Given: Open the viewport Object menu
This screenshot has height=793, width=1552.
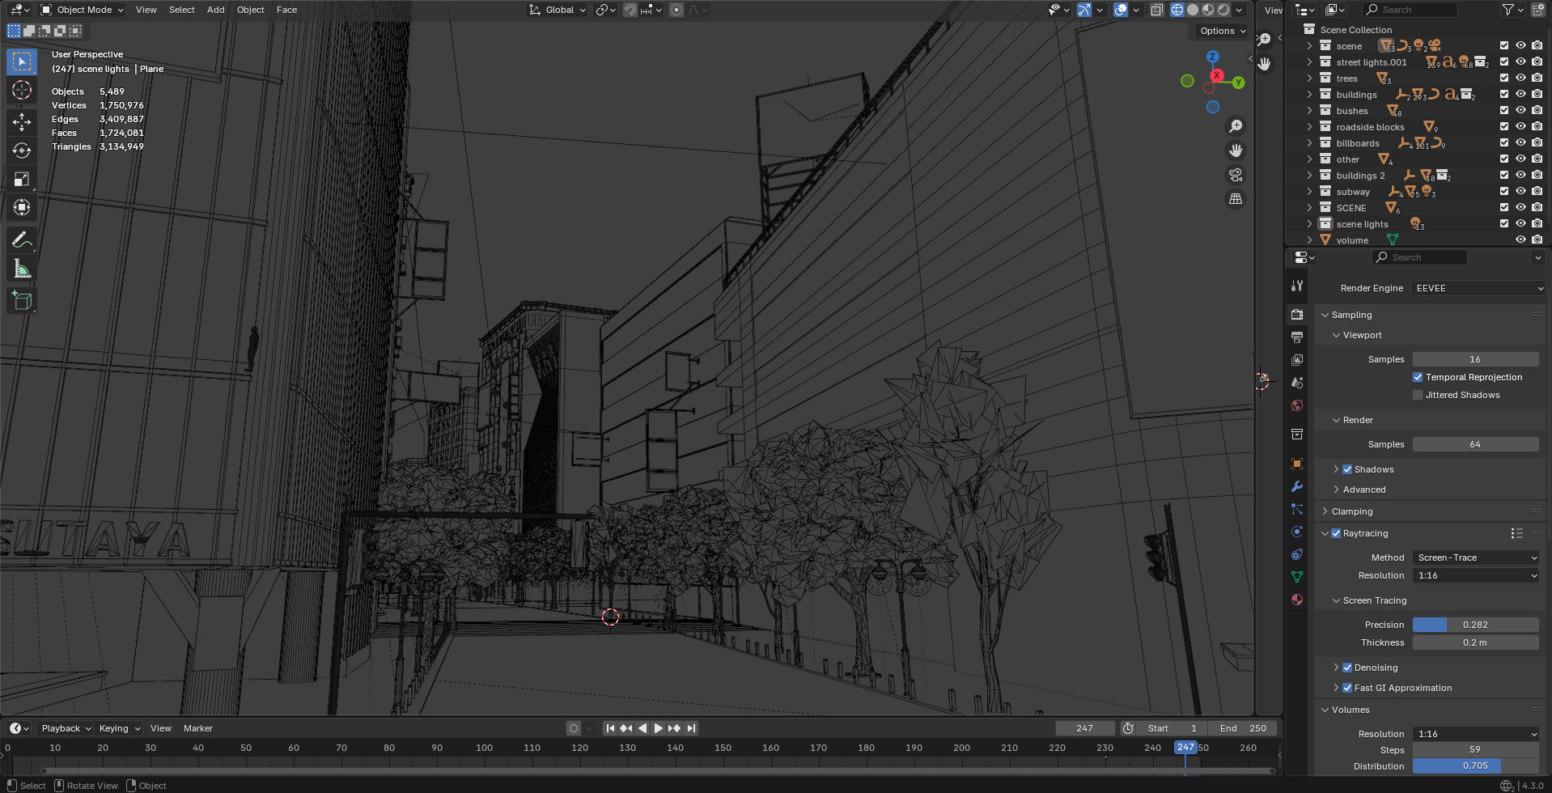Looking at the screenshot, I should tap(250, 10).
